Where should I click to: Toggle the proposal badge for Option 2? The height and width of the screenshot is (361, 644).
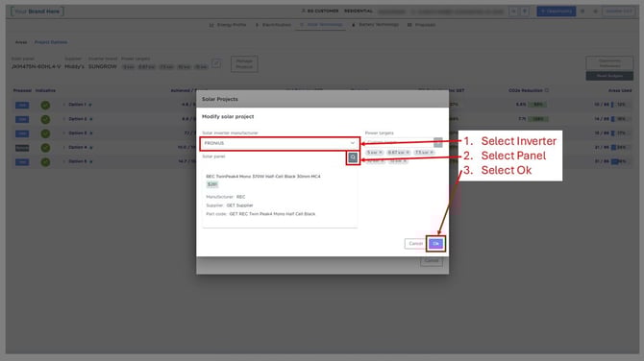pos(22,119)
